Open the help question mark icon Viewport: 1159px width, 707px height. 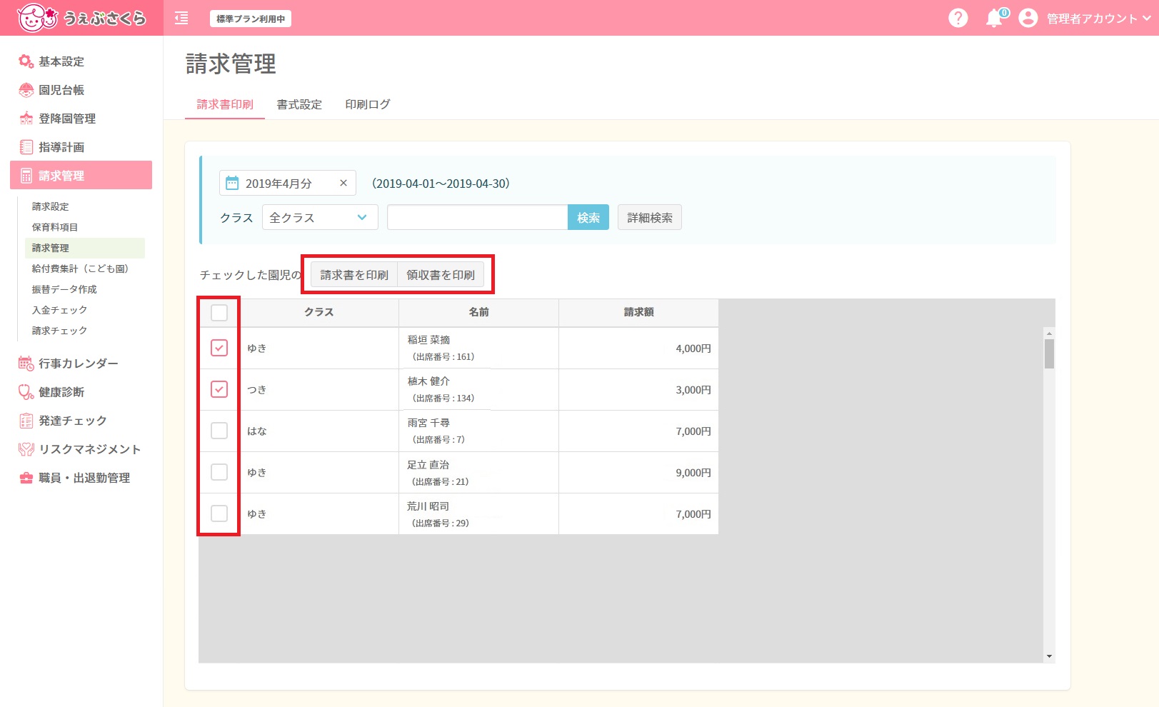coord(958,18)
